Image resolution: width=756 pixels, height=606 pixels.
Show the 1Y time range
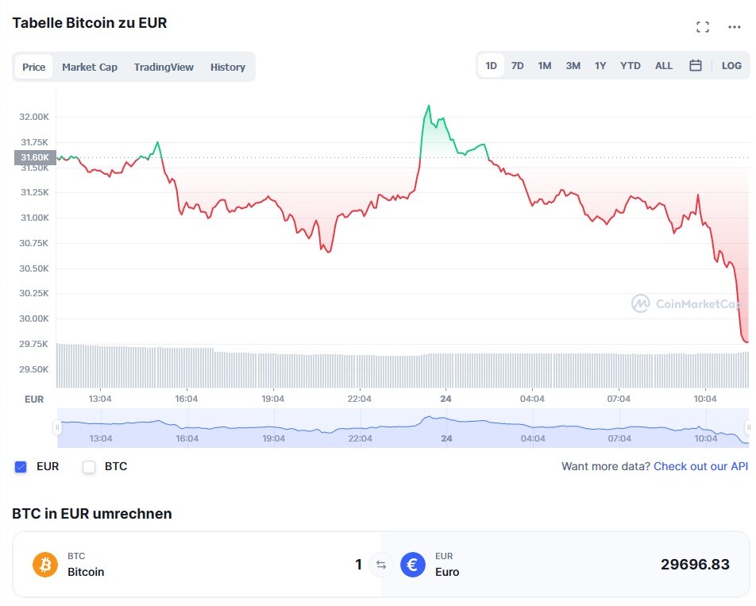coord(600,66)
